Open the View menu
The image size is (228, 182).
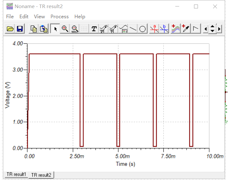[39, 16]
